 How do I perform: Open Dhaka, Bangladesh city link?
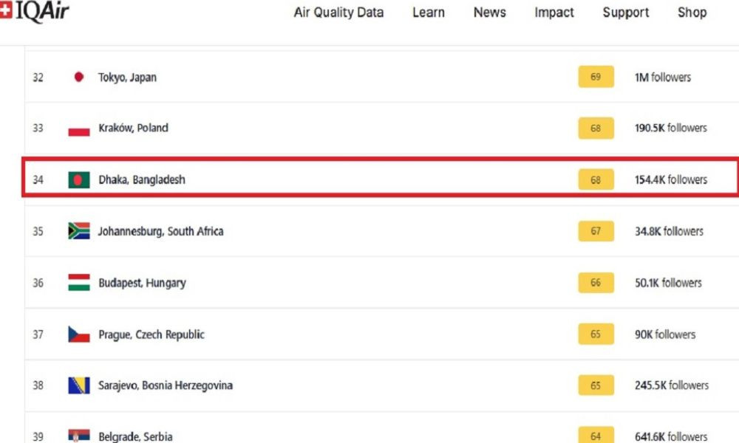point(142,180)
